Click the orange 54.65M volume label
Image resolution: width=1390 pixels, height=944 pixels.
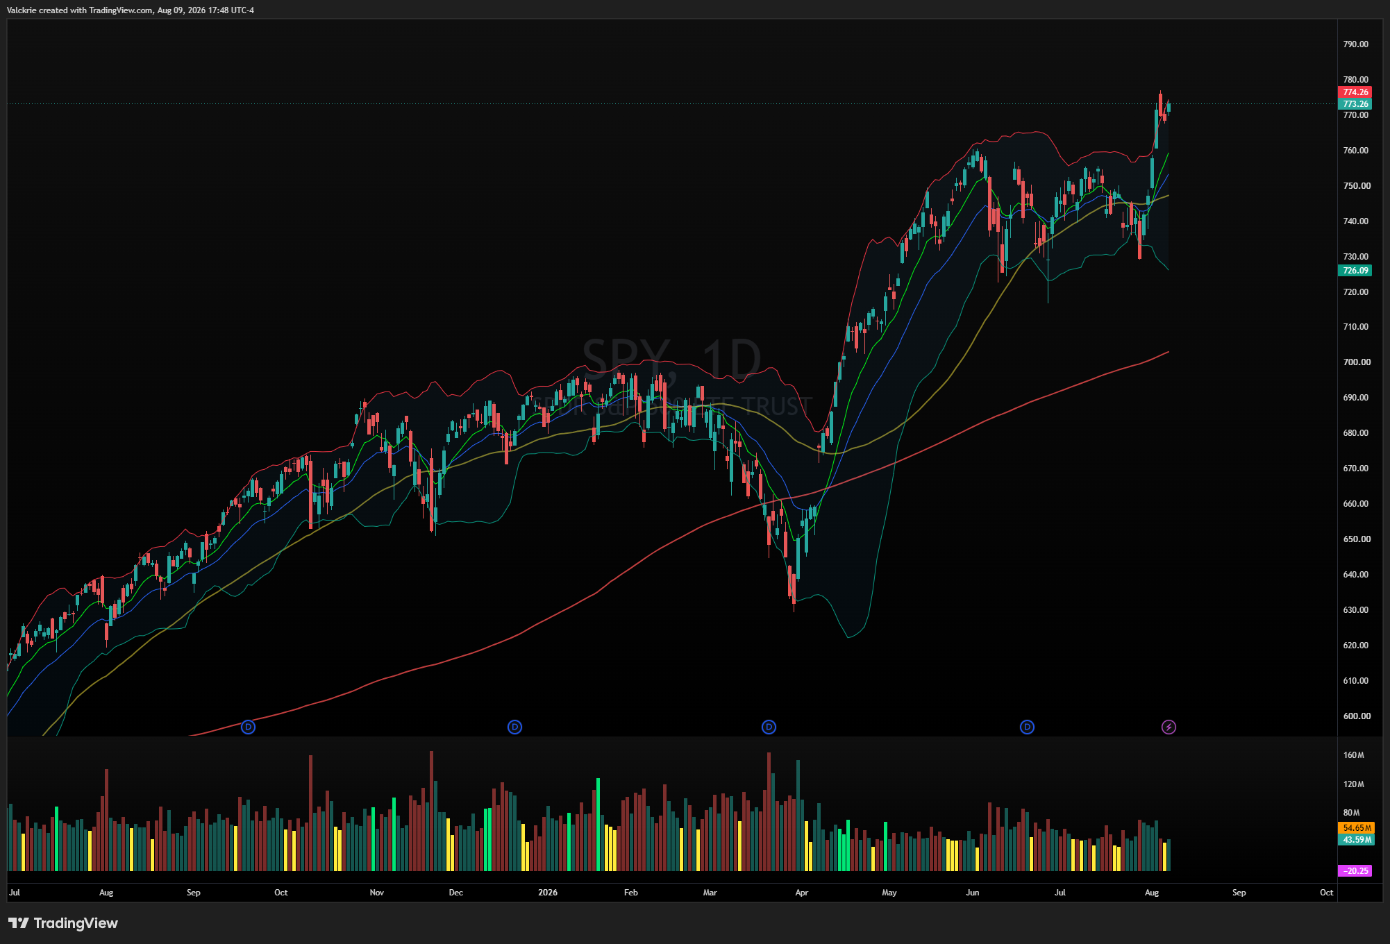click(x=1356, y=828)
